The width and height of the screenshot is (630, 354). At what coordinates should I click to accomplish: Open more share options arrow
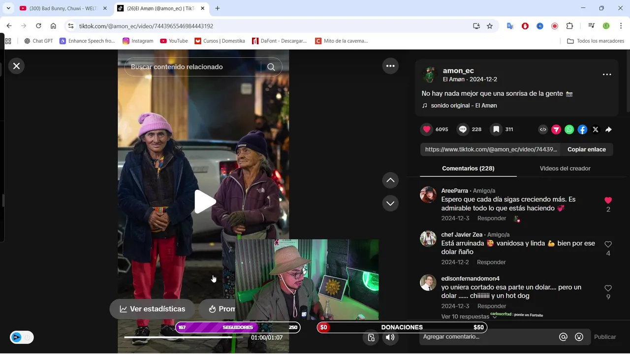click(x=609, y=129)
